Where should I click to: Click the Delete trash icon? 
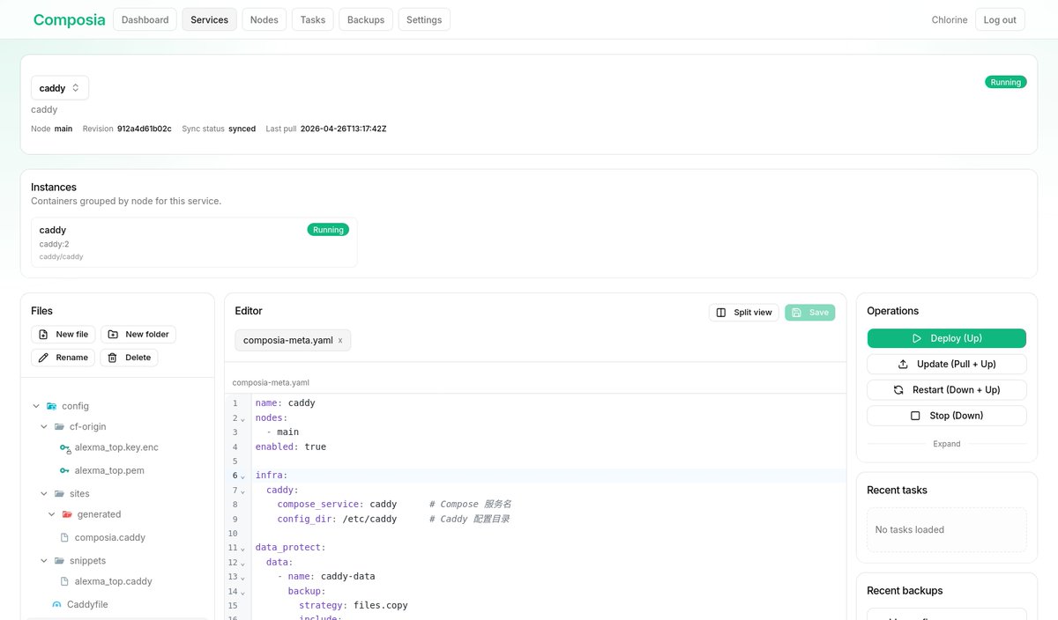pyautogui.click(x=113, y=358)
